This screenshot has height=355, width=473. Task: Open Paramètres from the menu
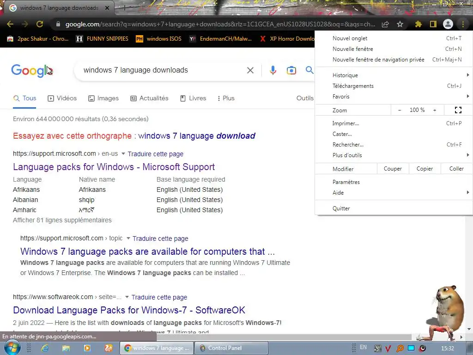pyautogui.click(x=394, y=182)
